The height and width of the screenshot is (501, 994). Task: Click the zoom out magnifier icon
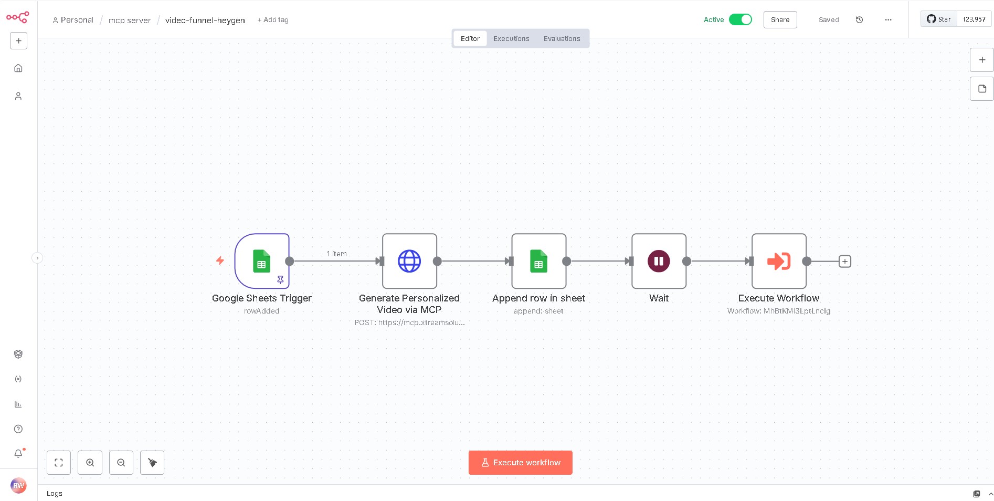point(121,463)
